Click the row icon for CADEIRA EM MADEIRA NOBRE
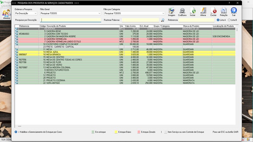253x142 pixels. pos(16,37)
